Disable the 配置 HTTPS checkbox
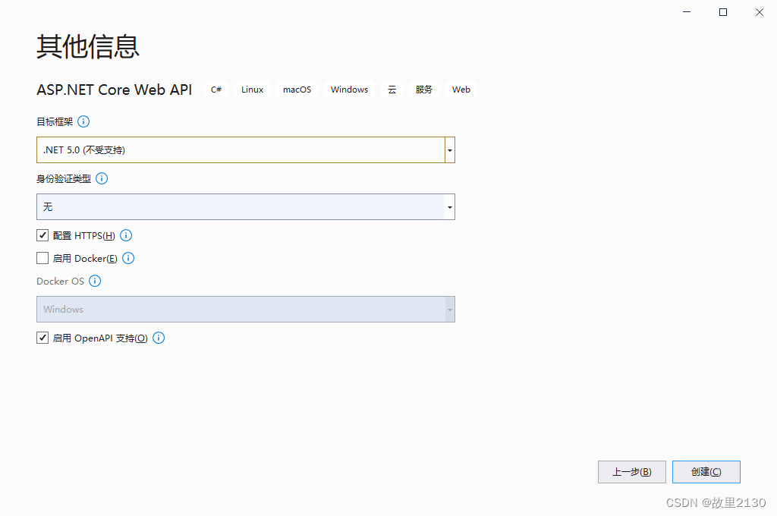777x516 pixels. [x=42, y=235]
